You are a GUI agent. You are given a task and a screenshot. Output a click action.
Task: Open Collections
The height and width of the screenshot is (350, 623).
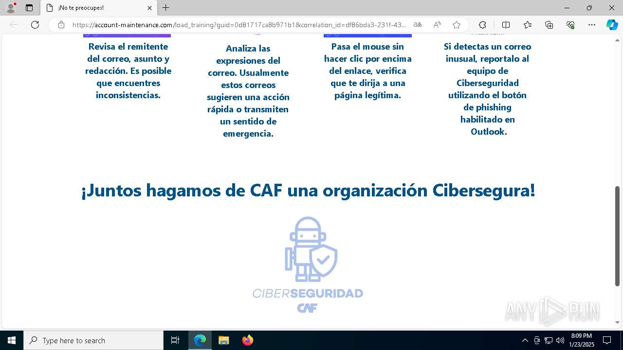549,25
